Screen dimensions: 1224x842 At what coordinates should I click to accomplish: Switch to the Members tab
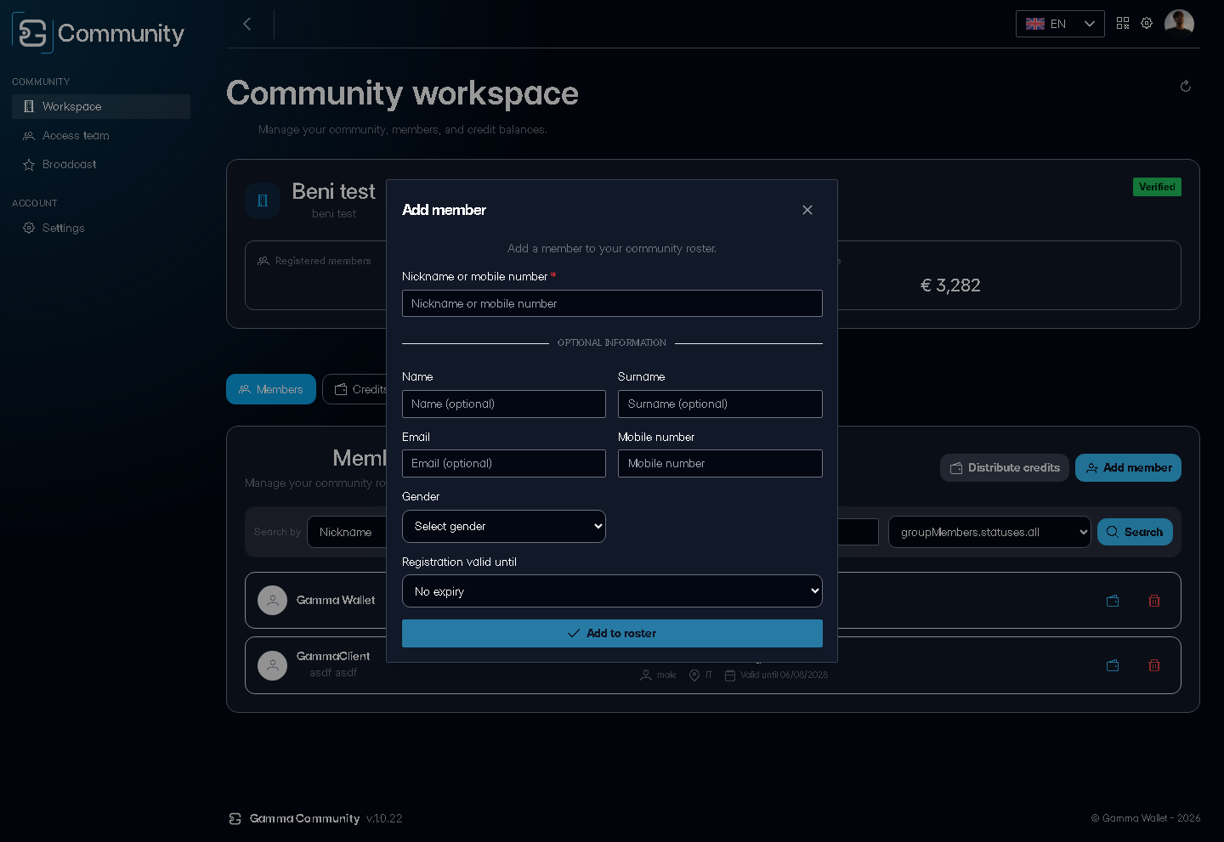tap(271, 389)
